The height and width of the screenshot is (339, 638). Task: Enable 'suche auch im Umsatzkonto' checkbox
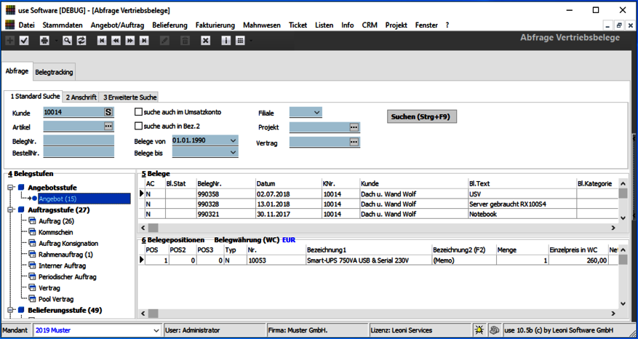(139, 113)
